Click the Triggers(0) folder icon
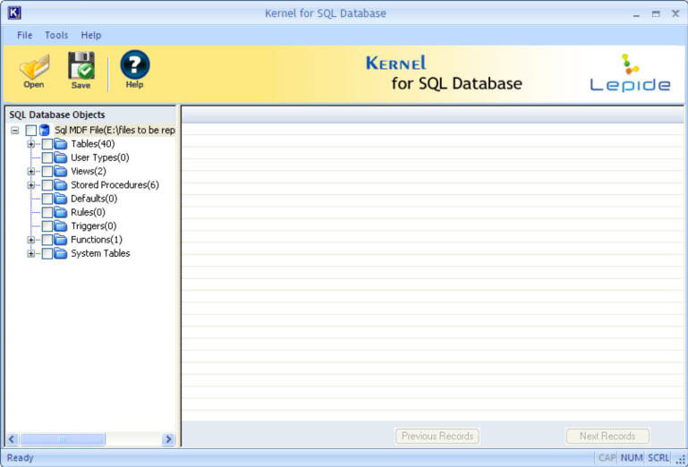This screenshot has width=688, height=467. coord(61,226)
